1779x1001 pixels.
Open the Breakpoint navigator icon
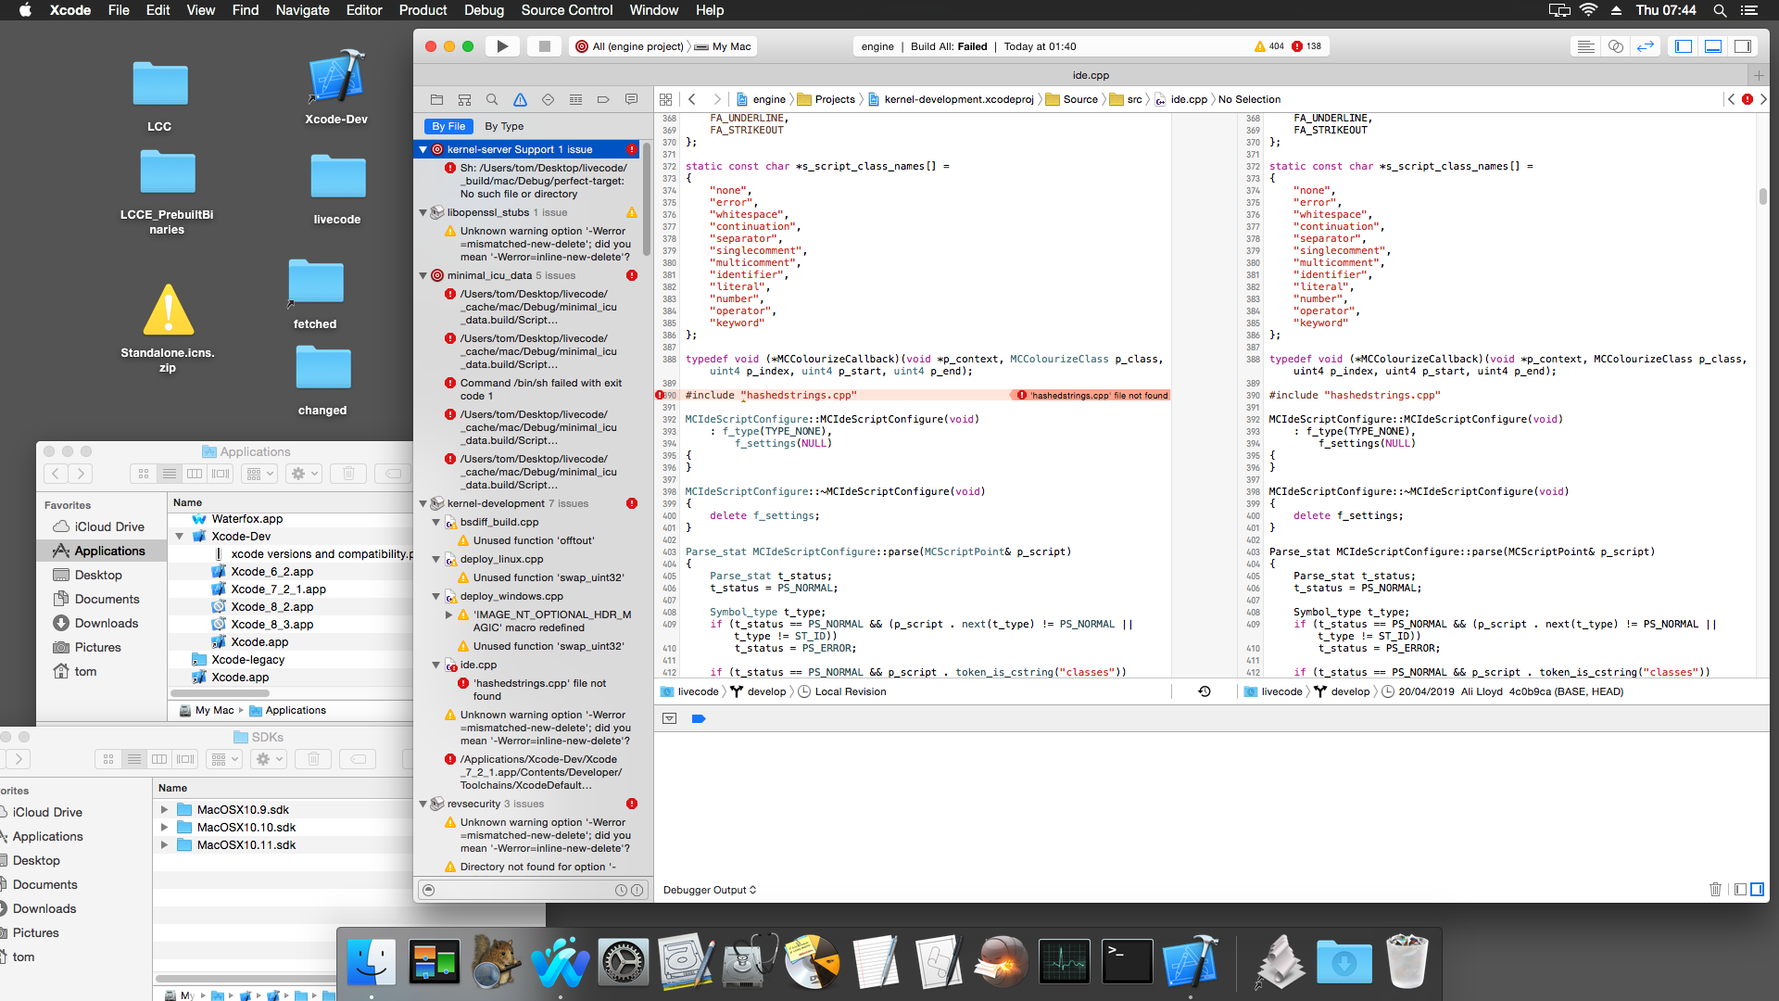(x=603, y=99)
